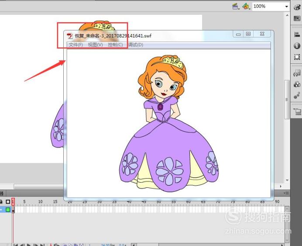This screenshot has width=302, height=246.
Task: Toggle lock all layers icon
Action: point(1,202)
